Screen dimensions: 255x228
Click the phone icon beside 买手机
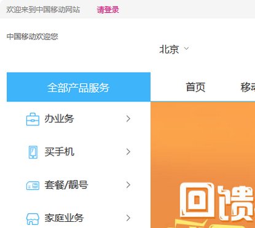(33, 152)
